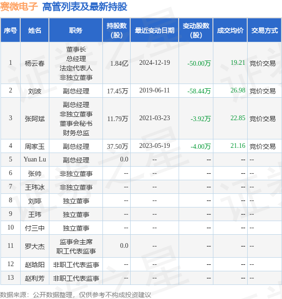
Task: Click the name 张阿斌 in the table
Action: [35, 119]
